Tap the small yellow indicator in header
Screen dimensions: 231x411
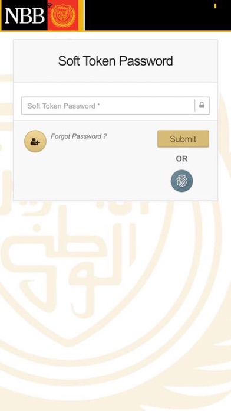[x=215, y=6]
